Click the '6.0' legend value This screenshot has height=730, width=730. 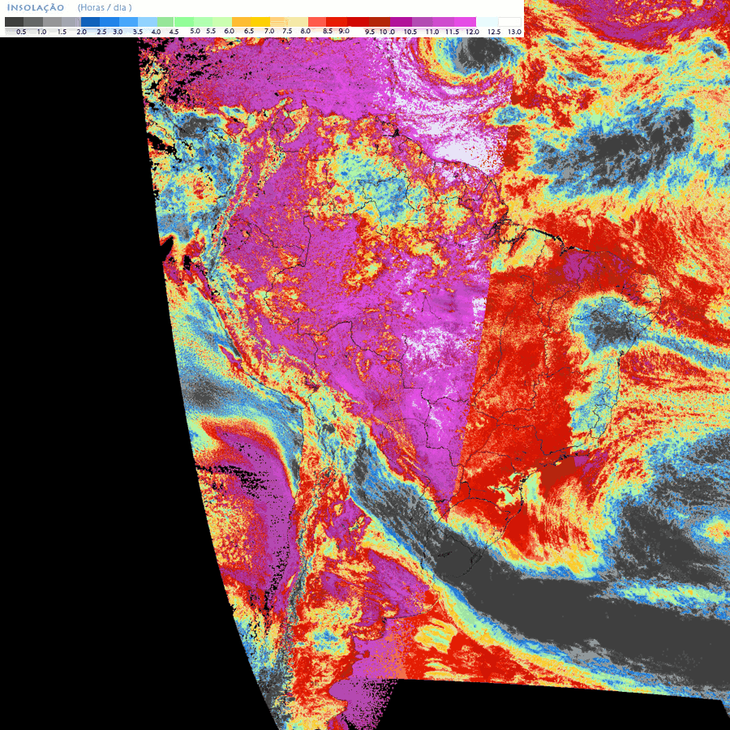(x=229, y=31)
